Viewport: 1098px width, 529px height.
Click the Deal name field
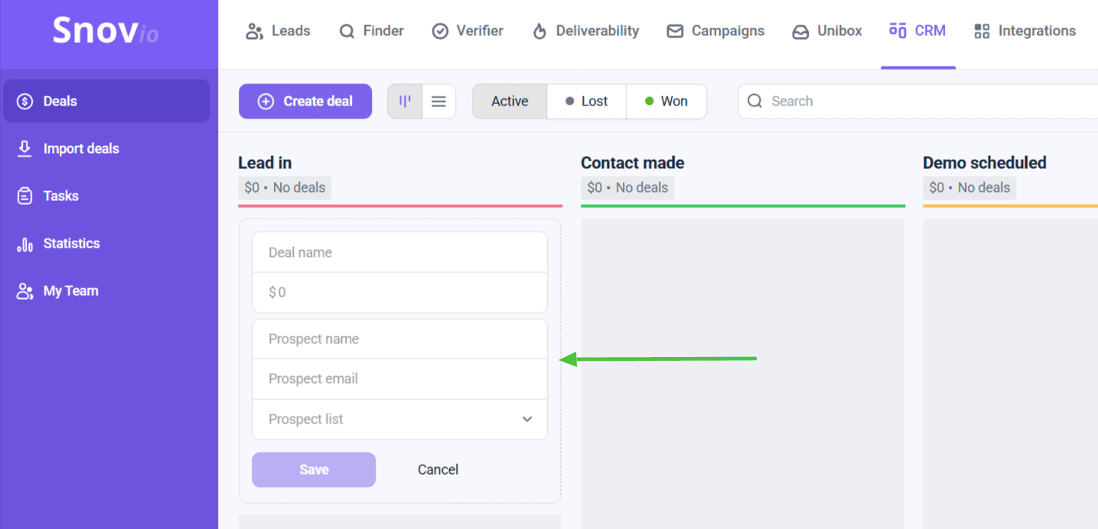point(399,252)
